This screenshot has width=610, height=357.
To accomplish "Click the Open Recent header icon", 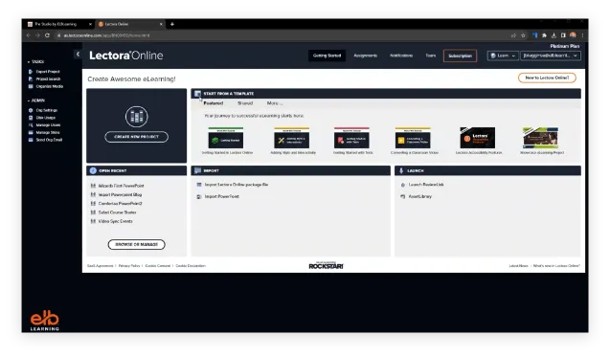I will (x=93, y=170).
